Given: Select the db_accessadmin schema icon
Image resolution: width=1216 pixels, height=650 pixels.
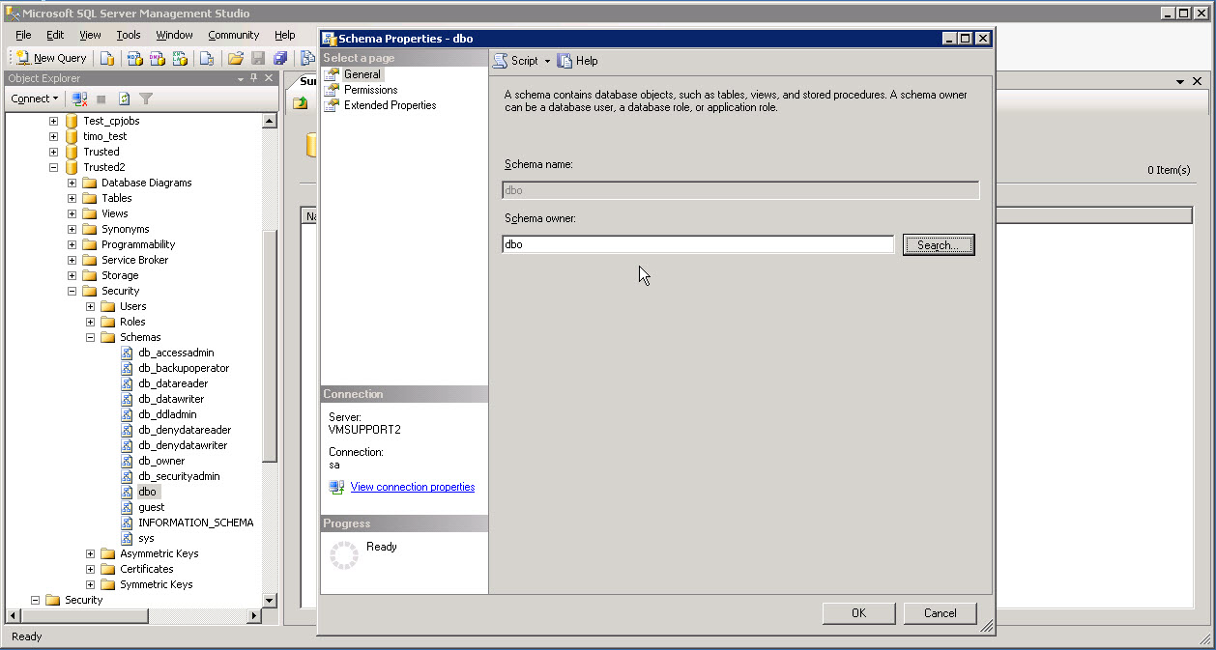Looking at the screenshot, I should [x=127, y=353].
